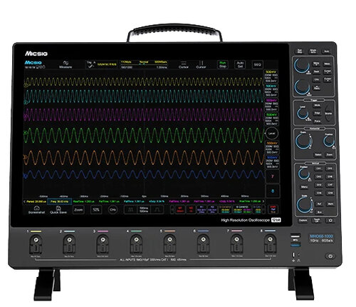Click left chevron of measurement bar

click(x=24, y=201)
